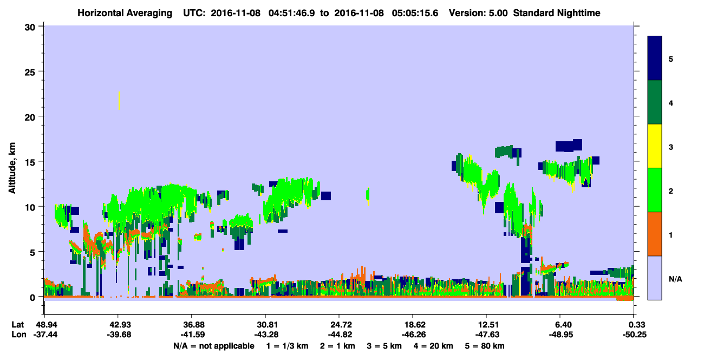Click the longitude value '-43.28'

click(x=265, y=335)
